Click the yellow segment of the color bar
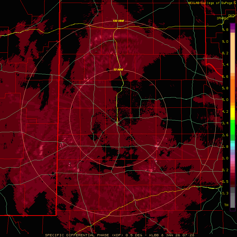237x237 pixels. [233, 113]
